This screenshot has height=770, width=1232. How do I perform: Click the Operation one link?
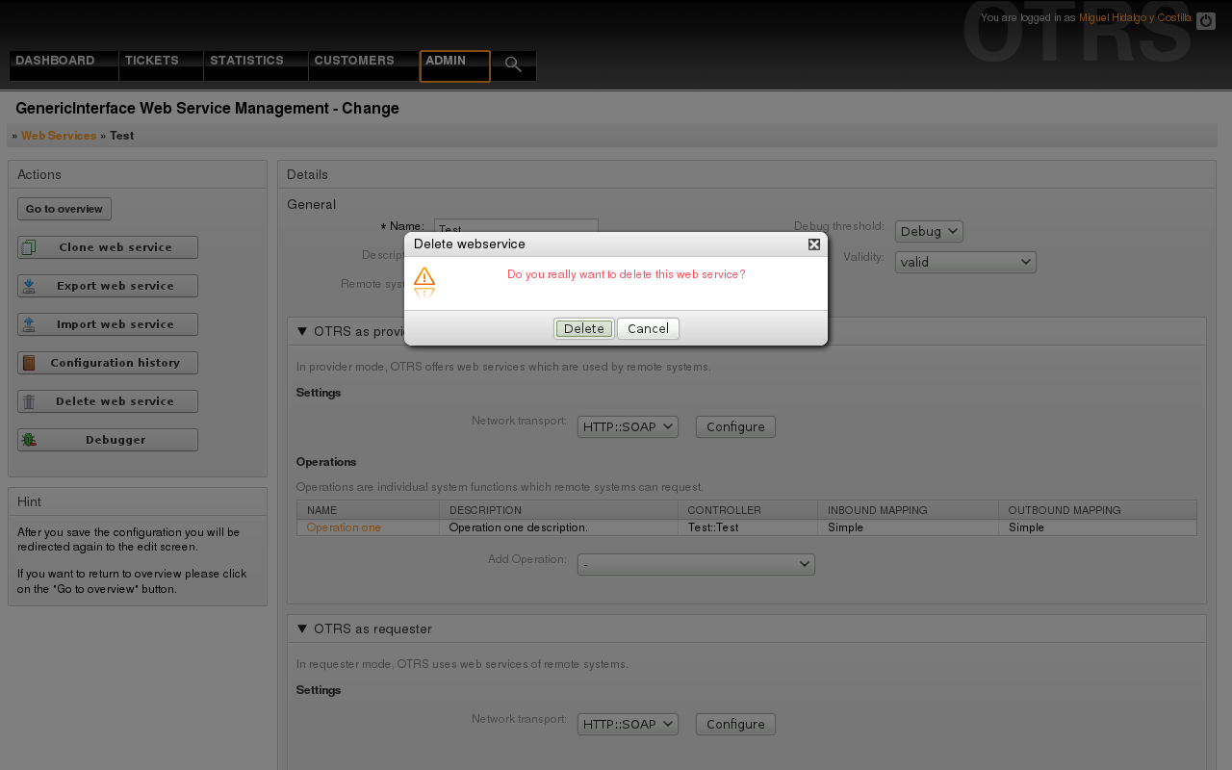pyautogui.click(x=344, y=527)
